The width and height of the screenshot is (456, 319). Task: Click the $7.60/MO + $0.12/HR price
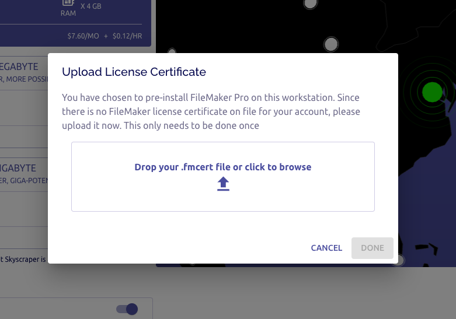(x=105, y=36)
